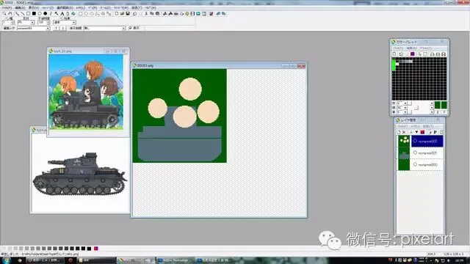Screen dimensions: 470x264
Task: Click the new layer icon in layer panel
Action: point(399,132)
